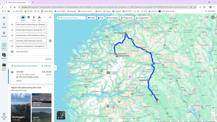Select walking travel mode

pyautogui.click(x=34, y=17)
